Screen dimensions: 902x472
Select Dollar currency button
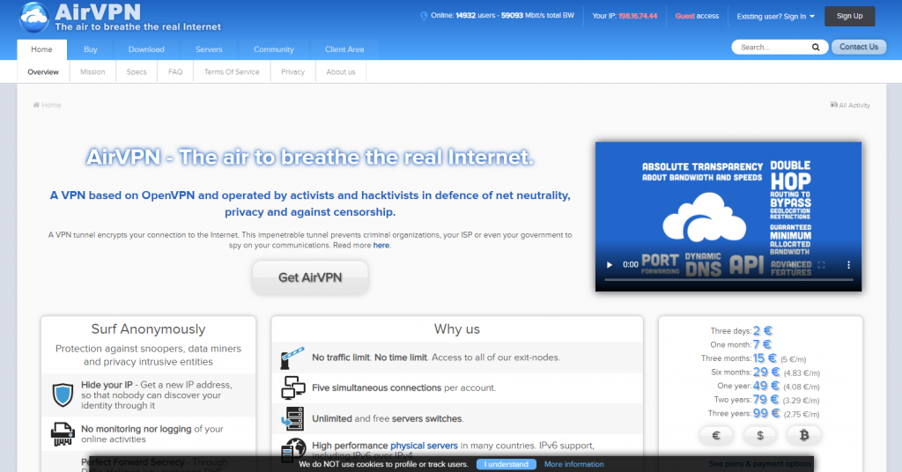point(760,435)
